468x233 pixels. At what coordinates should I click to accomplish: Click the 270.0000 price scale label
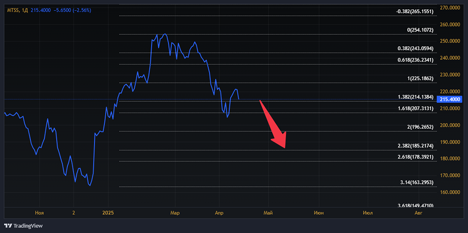point(450,7)
